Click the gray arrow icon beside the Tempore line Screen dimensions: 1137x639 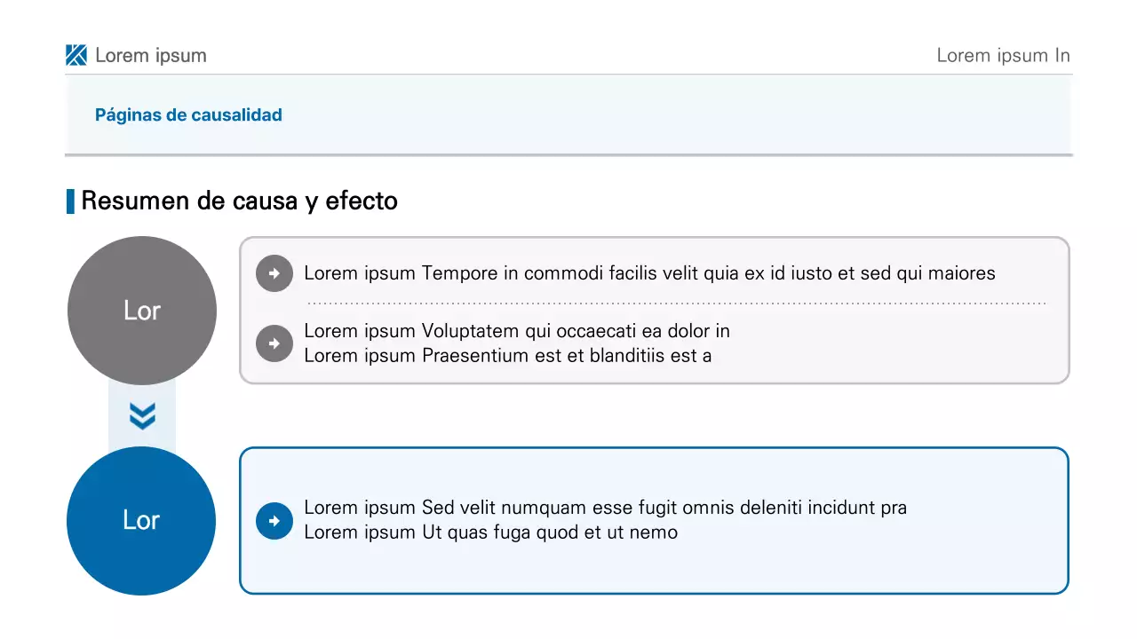tap(274, 273)
